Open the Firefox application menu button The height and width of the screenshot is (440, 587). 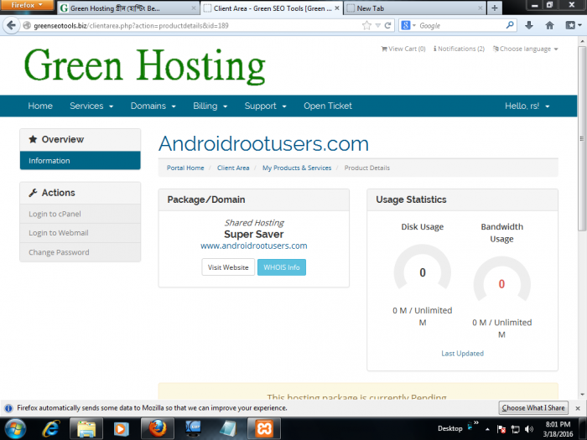[x=27, y=5]
